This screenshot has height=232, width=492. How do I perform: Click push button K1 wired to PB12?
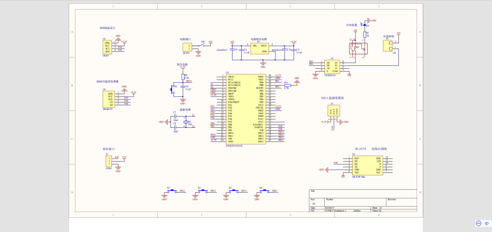(172, 191)
